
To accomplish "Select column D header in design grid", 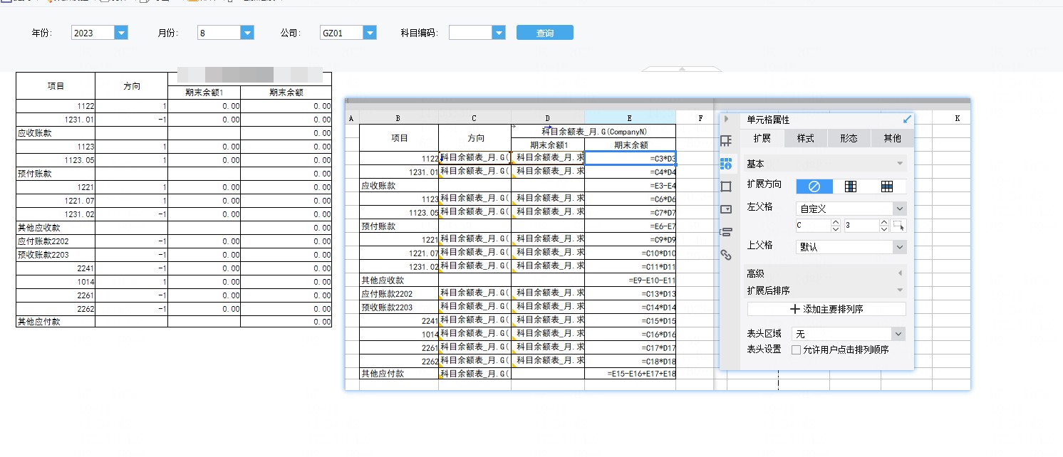I will [548, 118].
